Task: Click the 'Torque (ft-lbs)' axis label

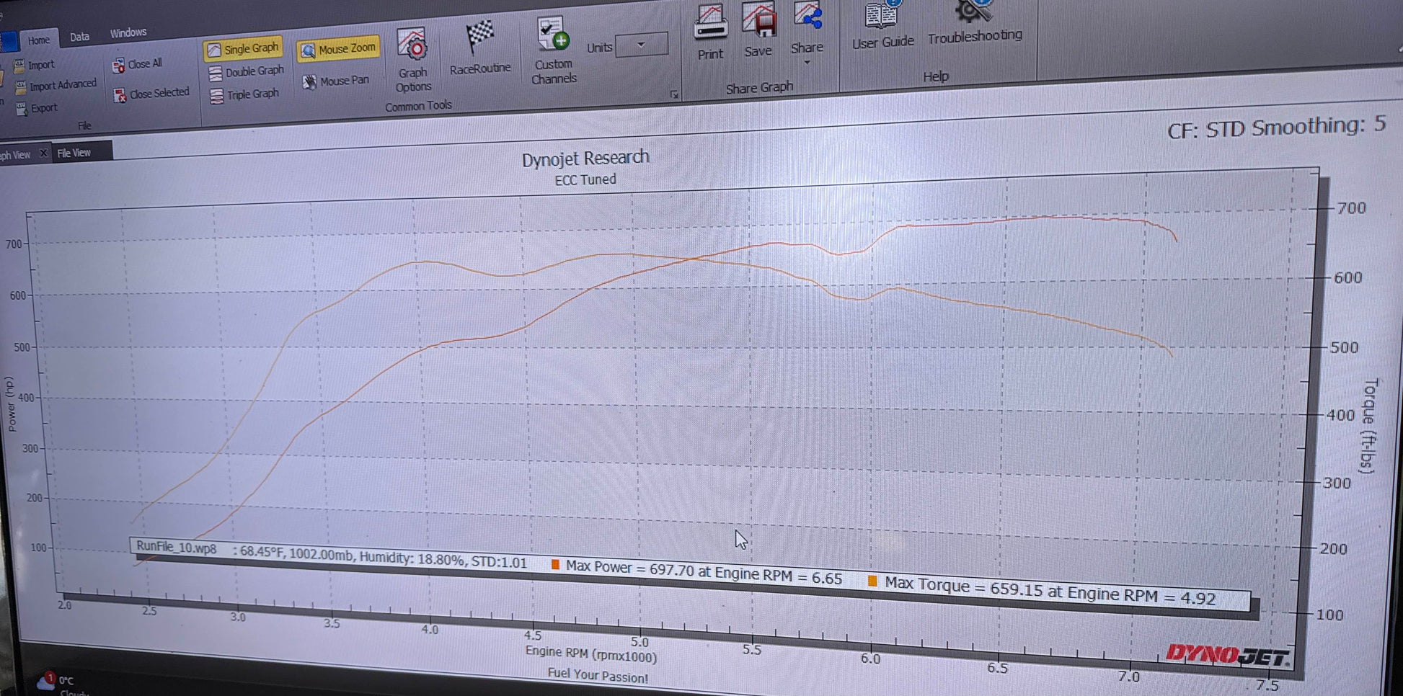Action: [1368, 426]
